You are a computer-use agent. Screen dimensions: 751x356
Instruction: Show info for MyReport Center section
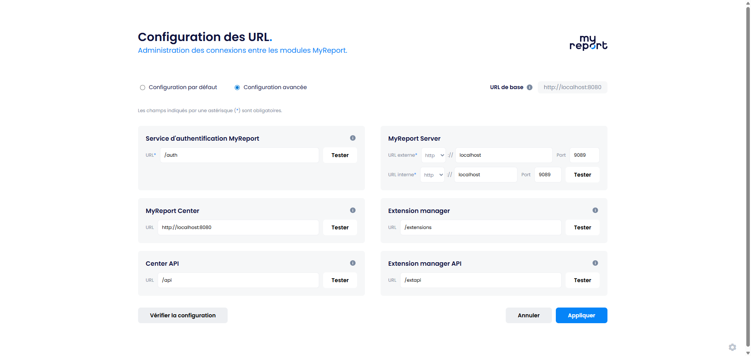coord(352,210)
